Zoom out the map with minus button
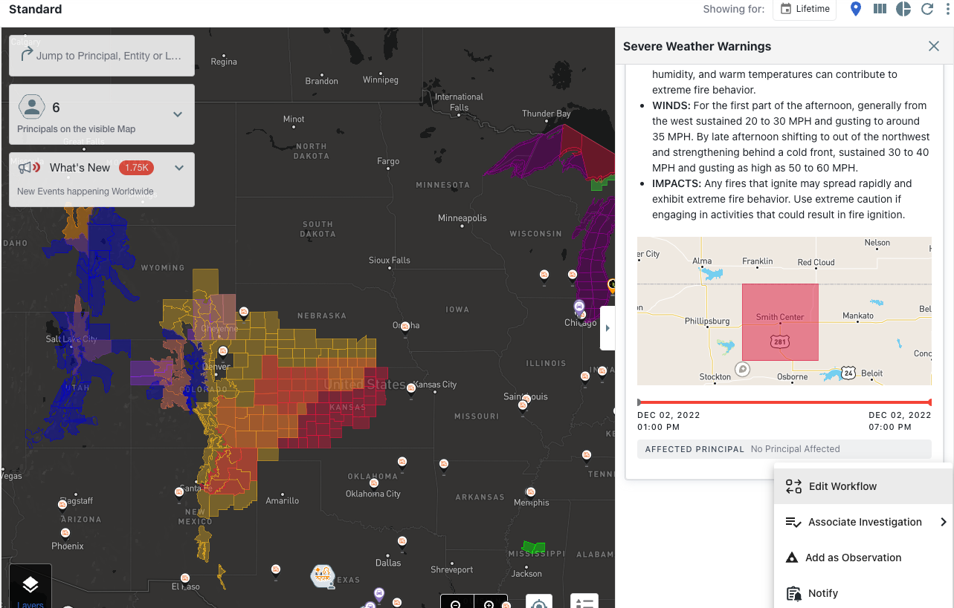954x608 pixels. coord(456,604)
